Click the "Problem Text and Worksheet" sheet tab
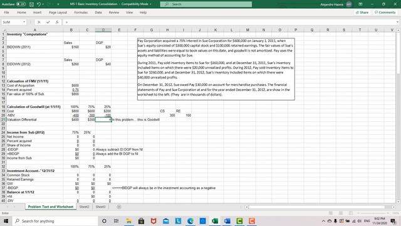The height and width of the screenshot is (226, 401). pos(51,207)
